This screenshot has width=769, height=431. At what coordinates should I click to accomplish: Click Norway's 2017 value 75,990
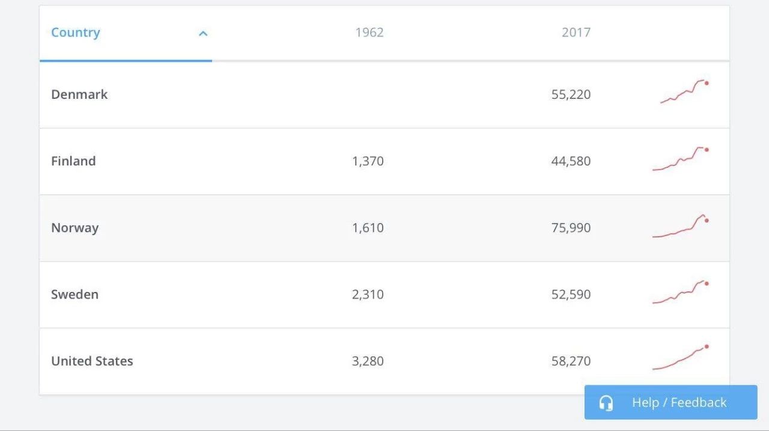point(571,228)
